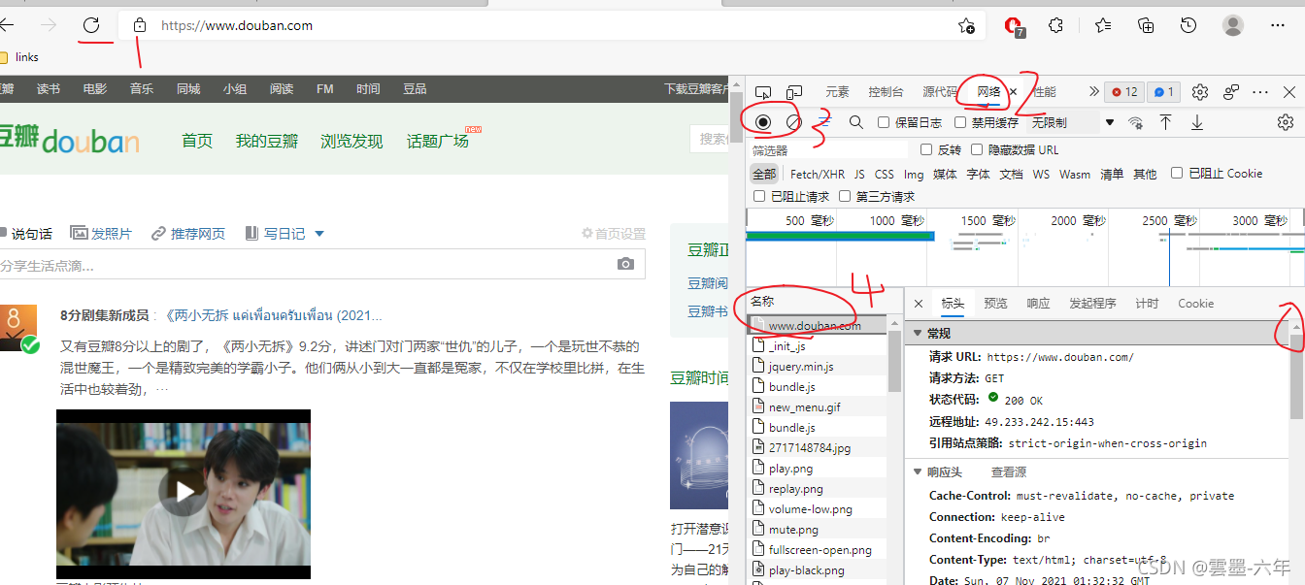The height and width of the screenshot is (585, 1305).
Task: Expand the 写日记 dropdown arrow
Action: click(x=319, y=234)
